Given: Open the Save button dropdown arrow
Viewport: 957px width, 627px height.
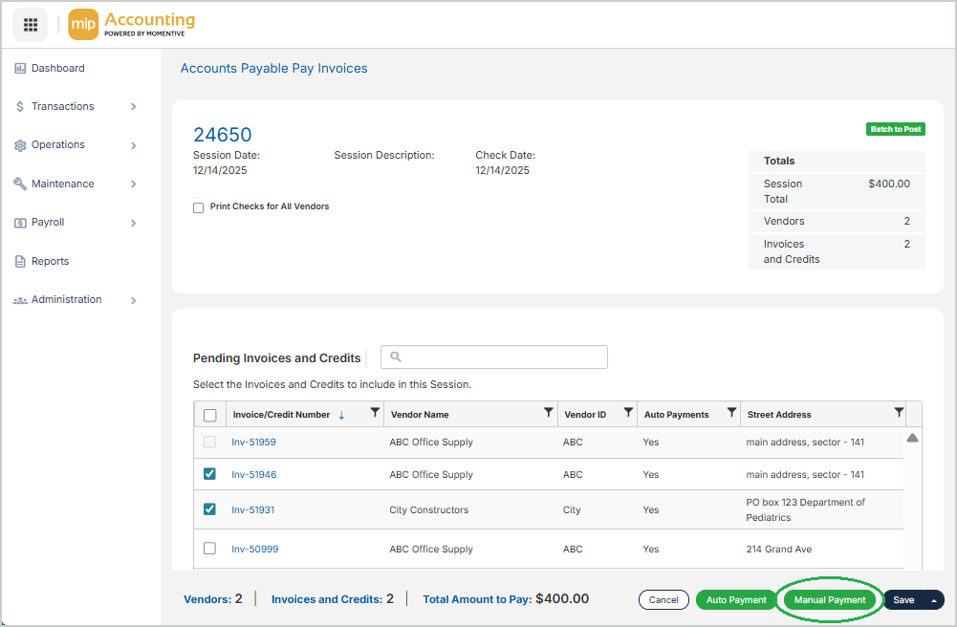Looking at the screenshot, I should pos(933,600).
